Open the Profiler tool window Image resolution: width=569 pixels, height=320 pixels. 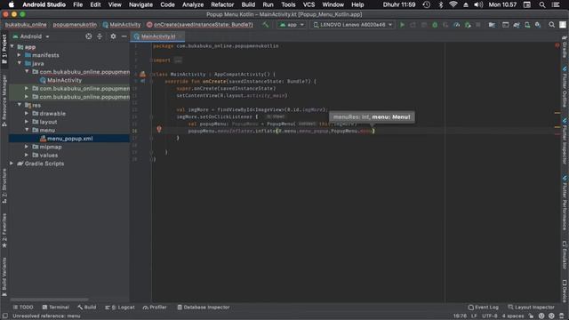[155, 308]
